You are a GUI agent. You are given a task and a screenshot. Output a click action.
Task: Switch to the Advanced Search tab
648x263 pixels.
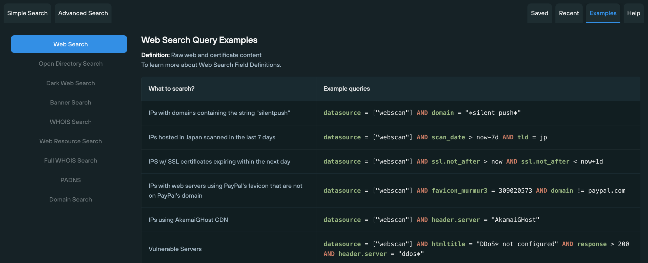pos(83,13)
